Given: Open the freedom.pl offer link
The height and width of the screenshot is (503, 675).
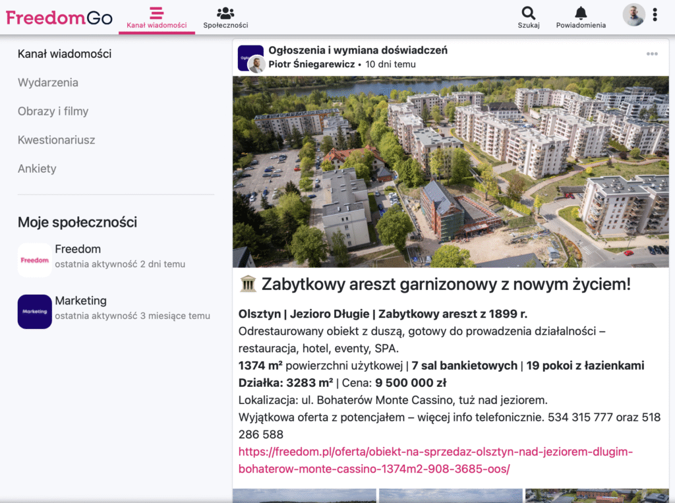Looking at the screenshot, I should [x=435, y=460].
